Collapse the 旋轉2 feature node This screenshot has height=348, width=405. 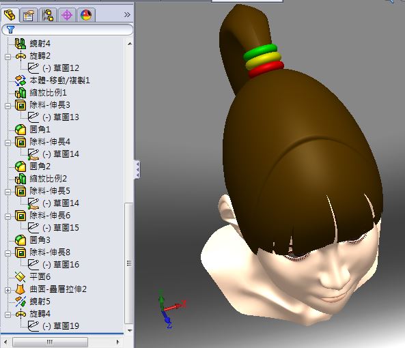click(8, 57)
